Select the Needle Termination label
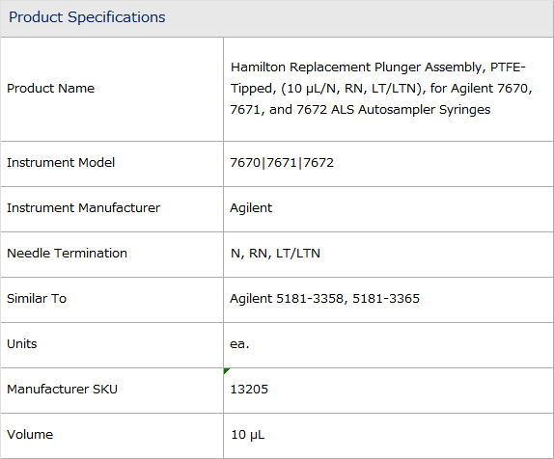Viewport: 554px width, 459px height. 68,254
